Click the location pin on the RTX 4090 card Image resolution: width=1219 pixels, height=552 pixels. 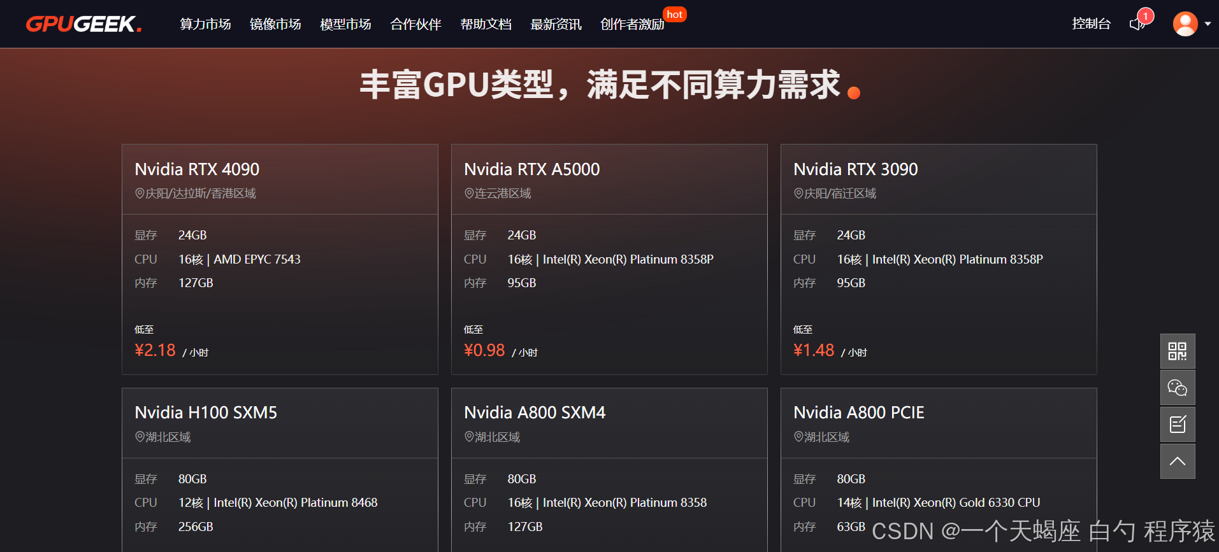140,194
